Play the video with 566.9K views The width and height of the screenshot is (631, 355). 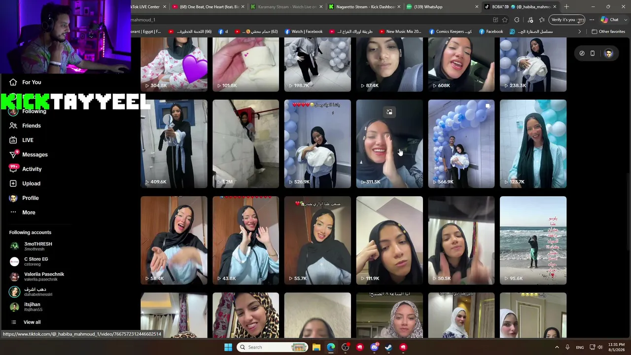pos(461,144)
